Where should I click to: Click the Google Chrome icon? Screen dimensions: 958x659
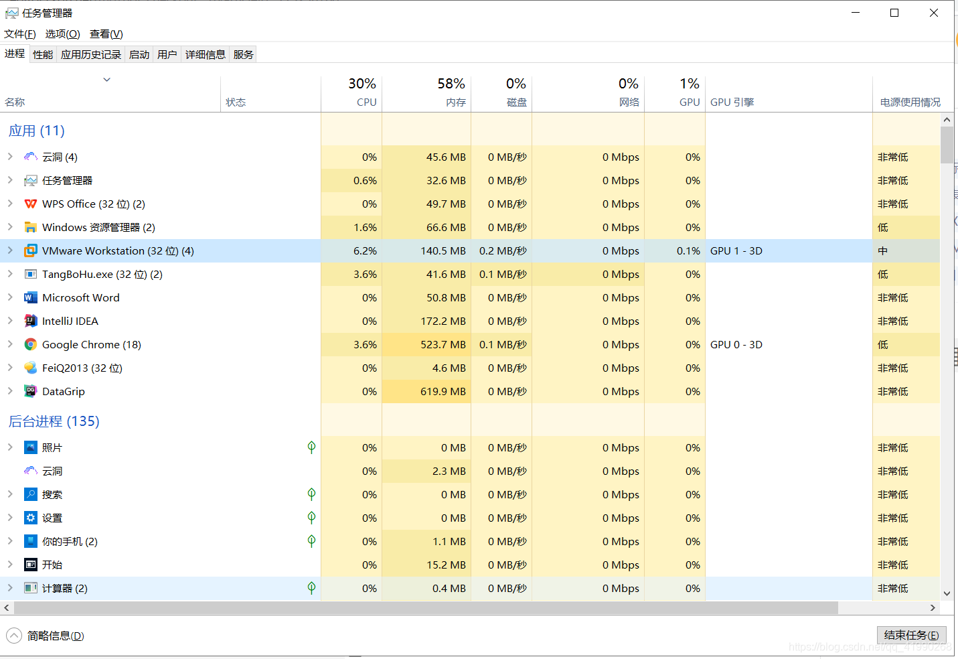30,344
